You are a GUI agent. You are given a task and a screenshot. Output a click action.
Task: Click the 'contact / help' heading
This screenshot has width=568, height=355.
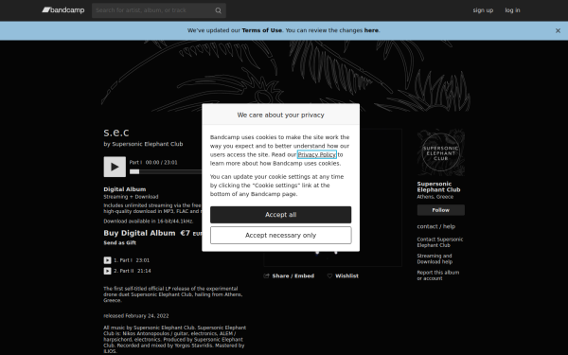click(436, 226)
